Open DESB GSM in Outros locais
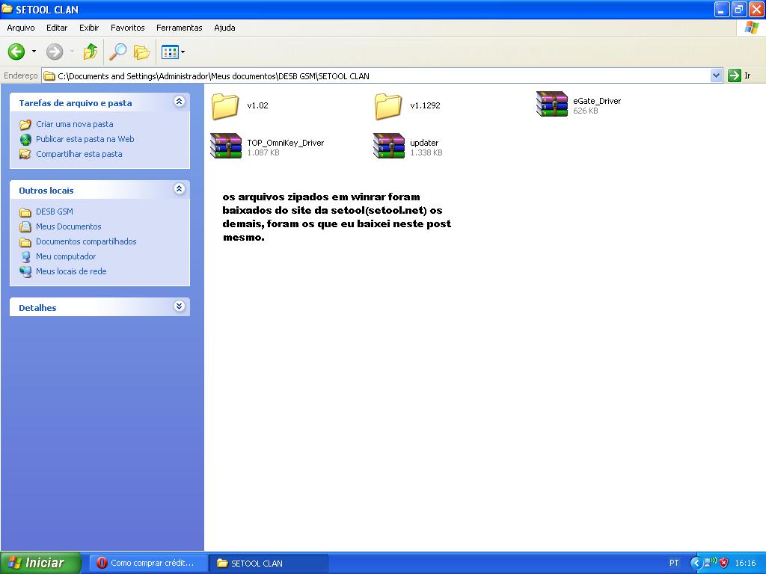 pyautogui.click(x=54, y=212)
